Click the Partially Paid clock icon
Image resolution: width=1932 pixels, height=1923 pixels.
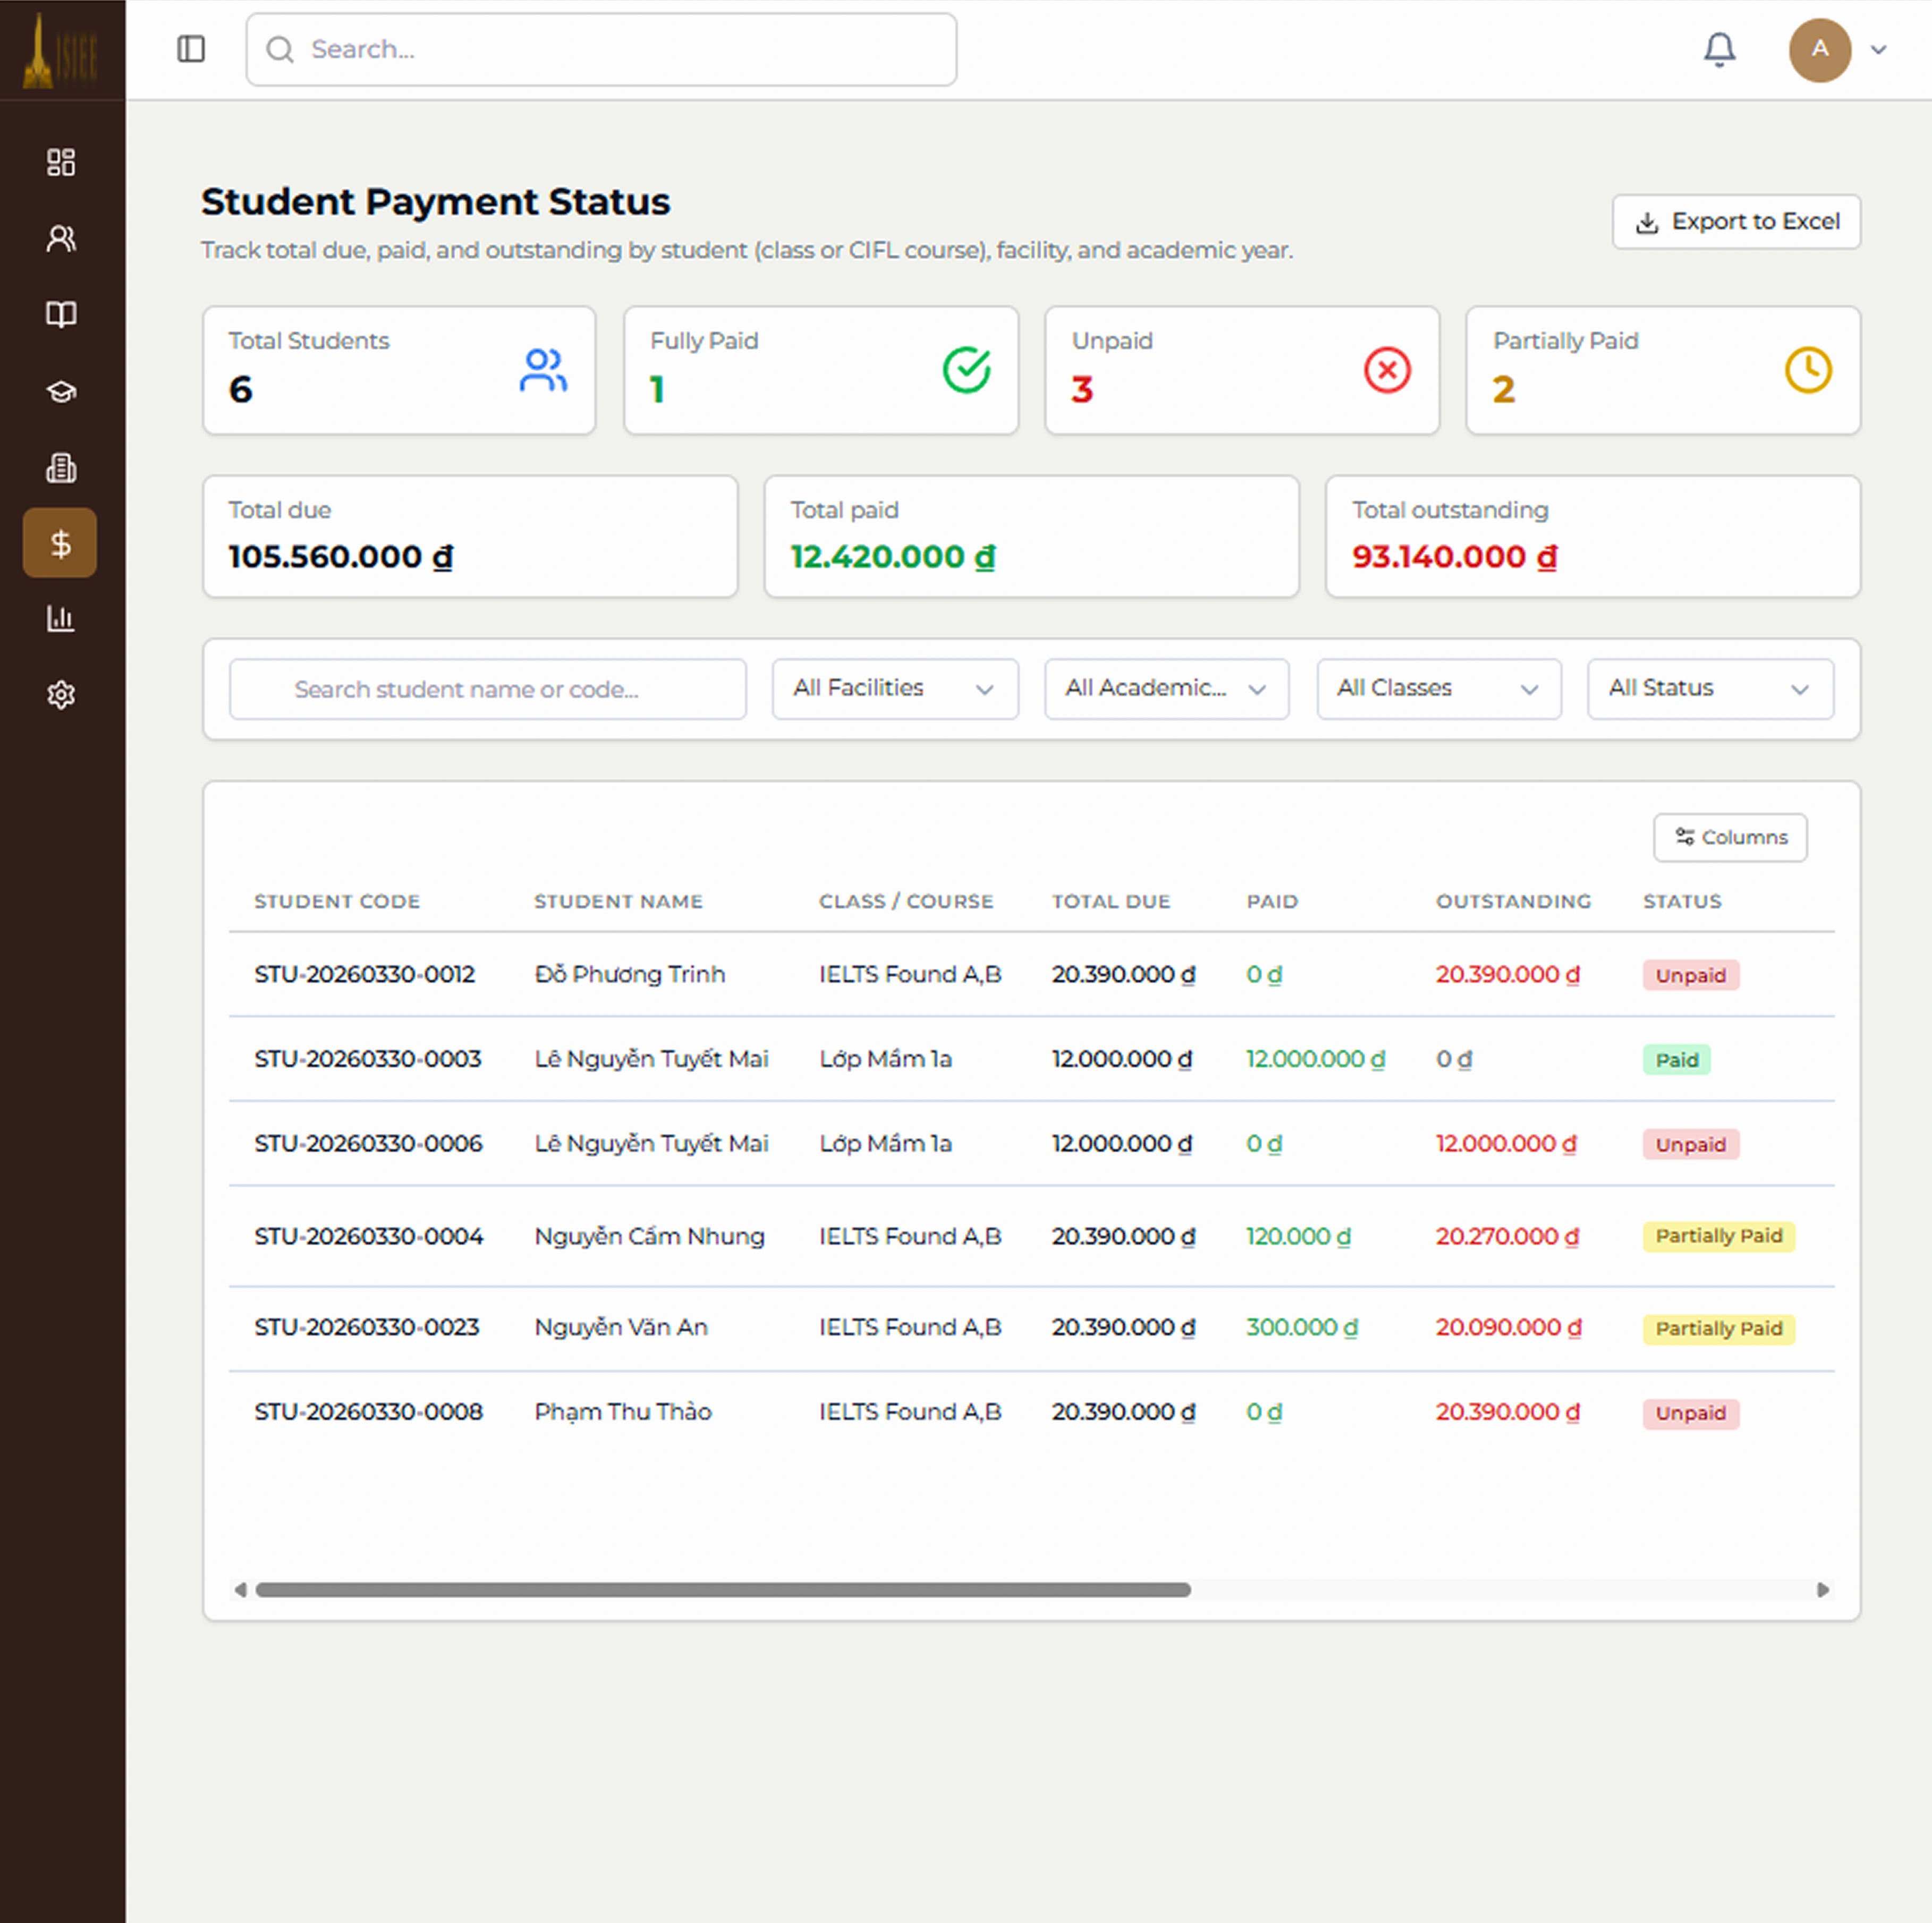1808,370
